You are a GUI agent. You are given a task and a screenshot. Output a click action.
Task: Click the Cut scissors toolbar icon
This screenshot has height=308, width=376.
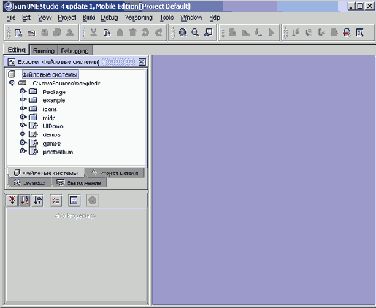point(93,33)
